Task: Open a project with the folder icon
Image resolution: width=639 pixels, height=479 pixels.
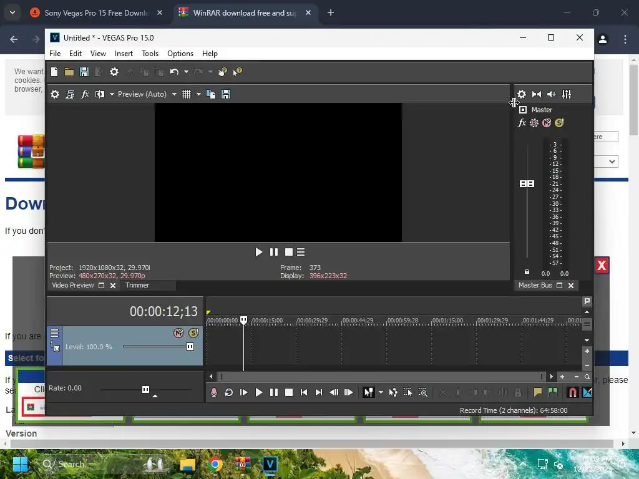Action: coord(69,72)
